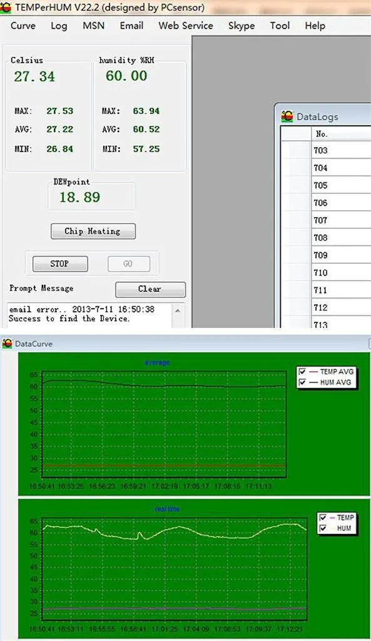This screenshot has height=641, width=371.
Task: Click the humidity reading 60.00
Action: pos(126,76)
